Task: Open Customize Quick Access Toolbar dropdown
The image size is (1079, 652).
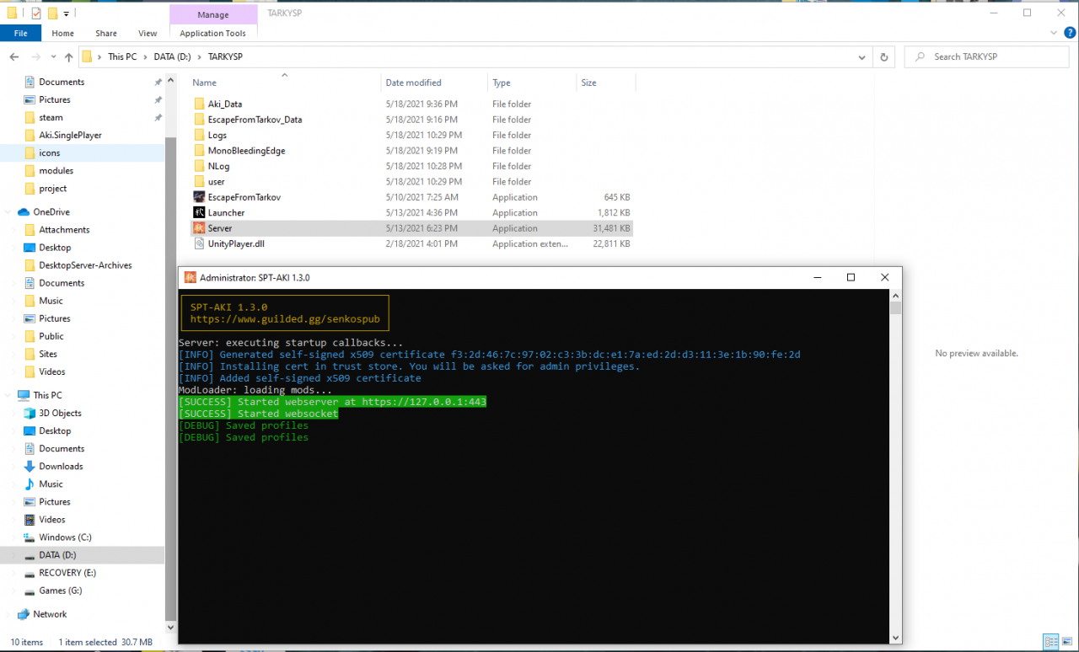Action: tap(66, 13)
